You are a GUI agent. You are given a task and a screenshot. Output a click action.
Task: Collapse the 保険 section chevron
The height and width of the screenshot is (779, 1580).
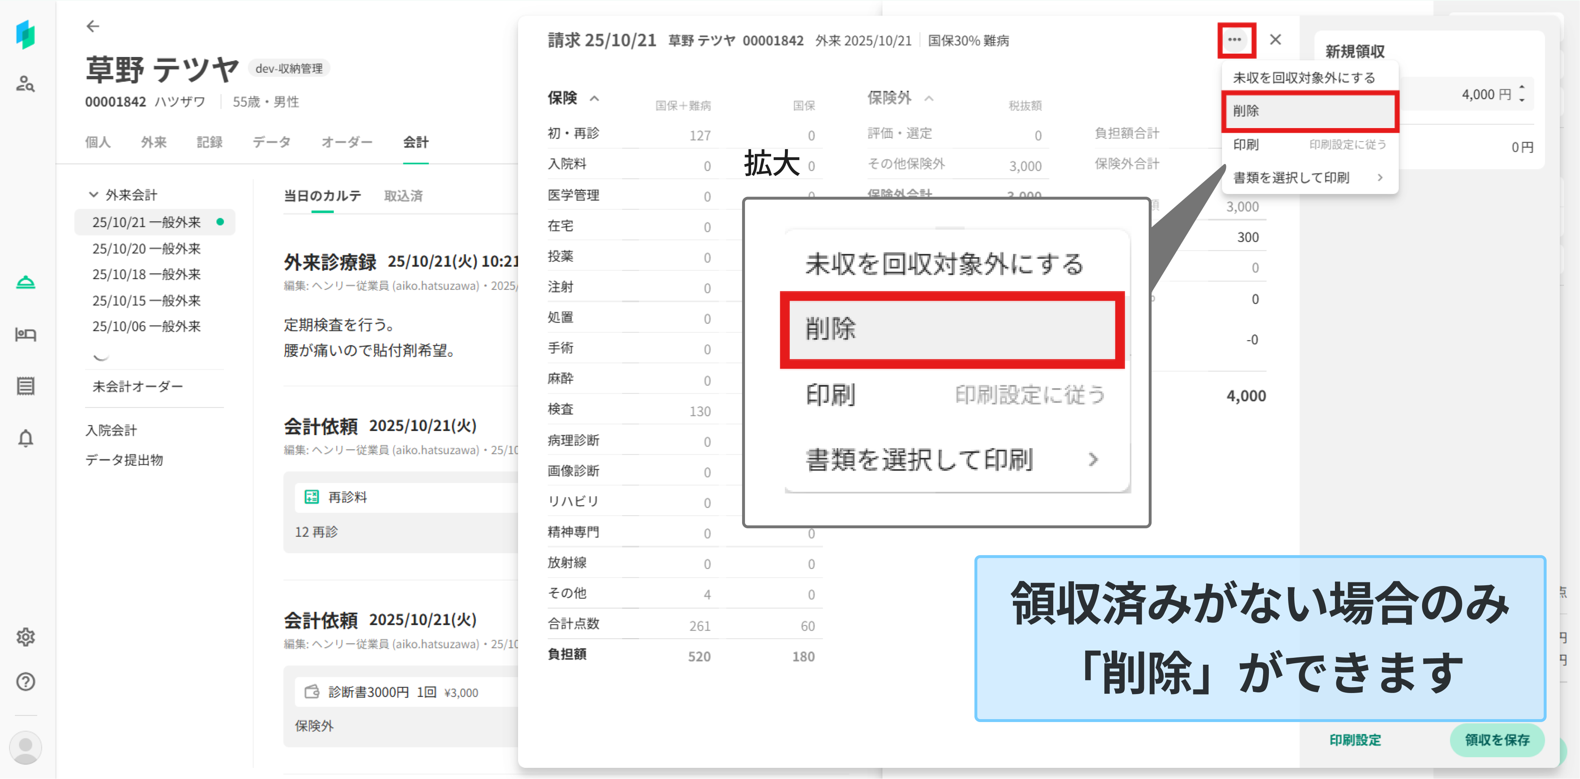(594, 98)
